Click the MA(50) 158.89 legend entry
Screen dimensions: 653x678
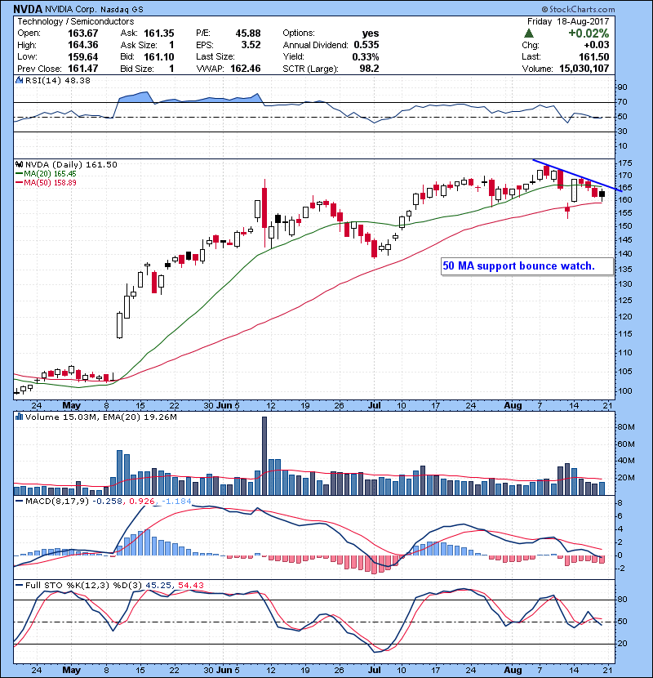tap(46, 183)
